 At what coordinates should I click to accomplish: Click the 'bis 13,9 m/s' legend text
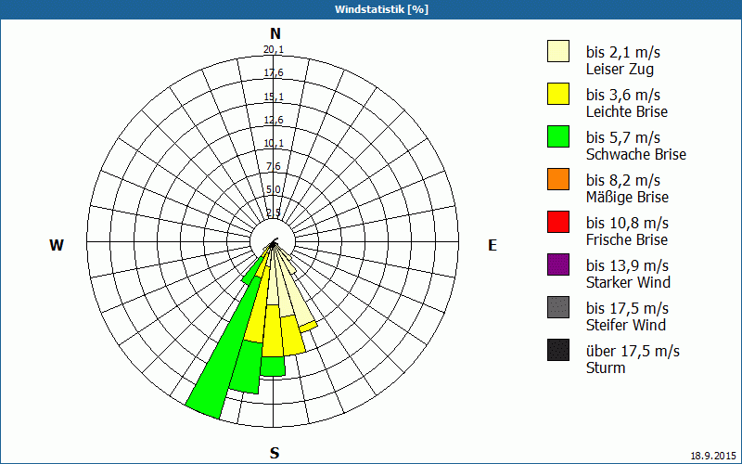[x=628, y=265]
